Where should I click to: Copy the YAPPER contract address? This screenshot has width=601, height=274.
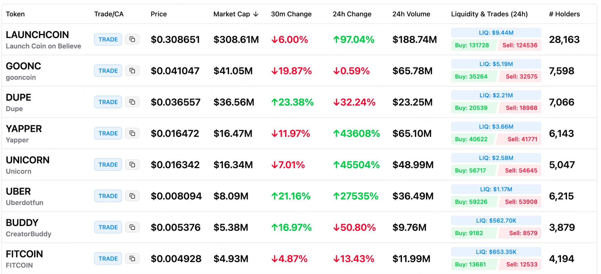[x=132, y=133]
